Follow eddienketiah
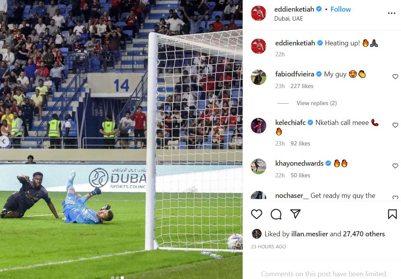The height and width of the screenshot is (279, 401). click(x=341, y=9)
